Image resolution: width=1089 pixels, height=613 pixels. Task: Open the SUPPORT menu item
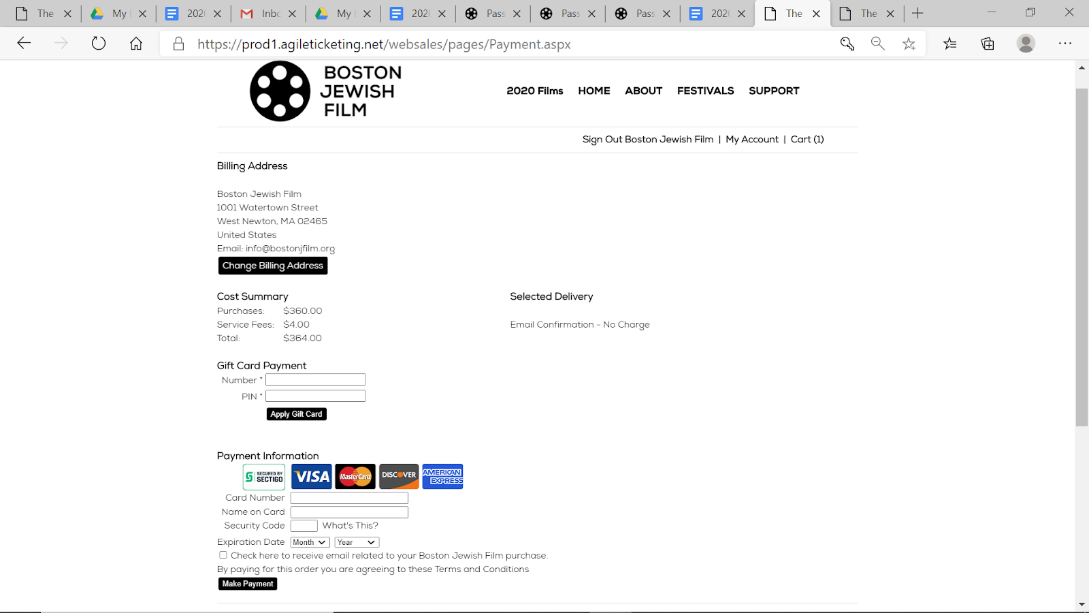click(774, 91)
